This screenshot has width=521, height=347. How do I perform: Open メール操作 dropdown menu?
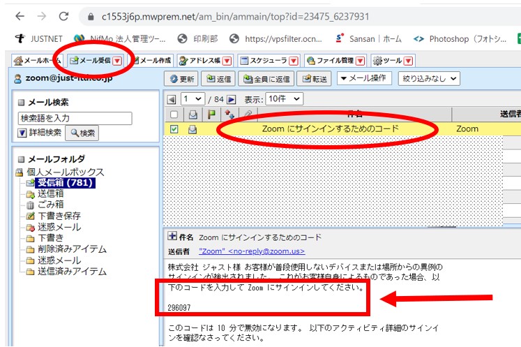[364, 78]
